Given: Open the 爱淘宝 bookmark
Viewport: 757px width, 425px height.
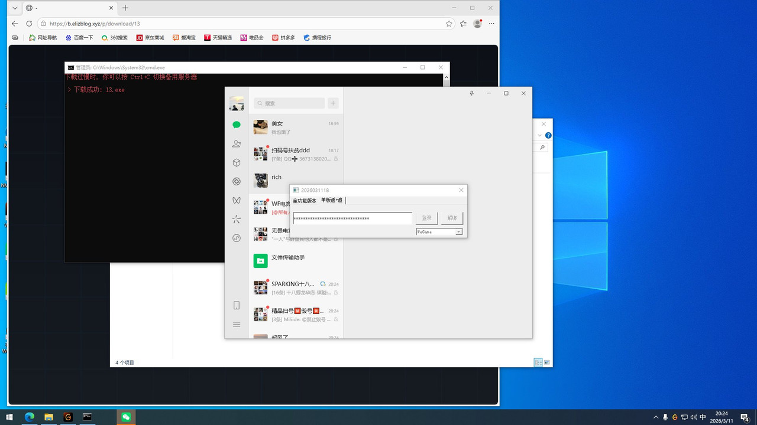Looking at the screenshot, I should point(184,37).
